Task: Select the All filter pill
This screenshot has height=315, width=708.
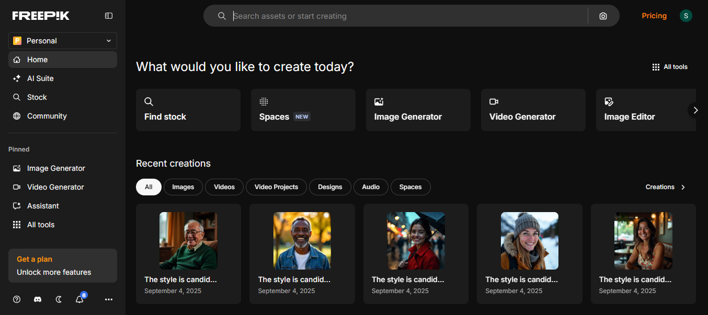Action: click(149, 187)
